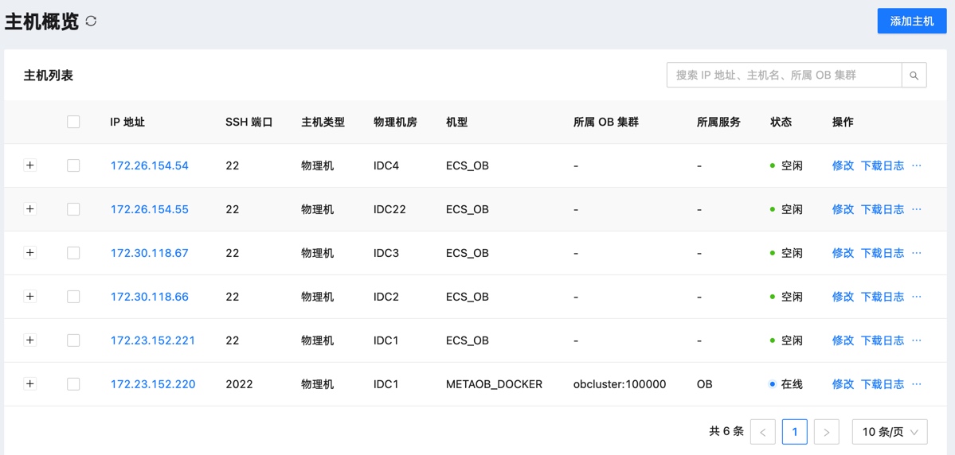Open more actions menu for 172.23.152.221
The image size is (955, 455).
917,340
